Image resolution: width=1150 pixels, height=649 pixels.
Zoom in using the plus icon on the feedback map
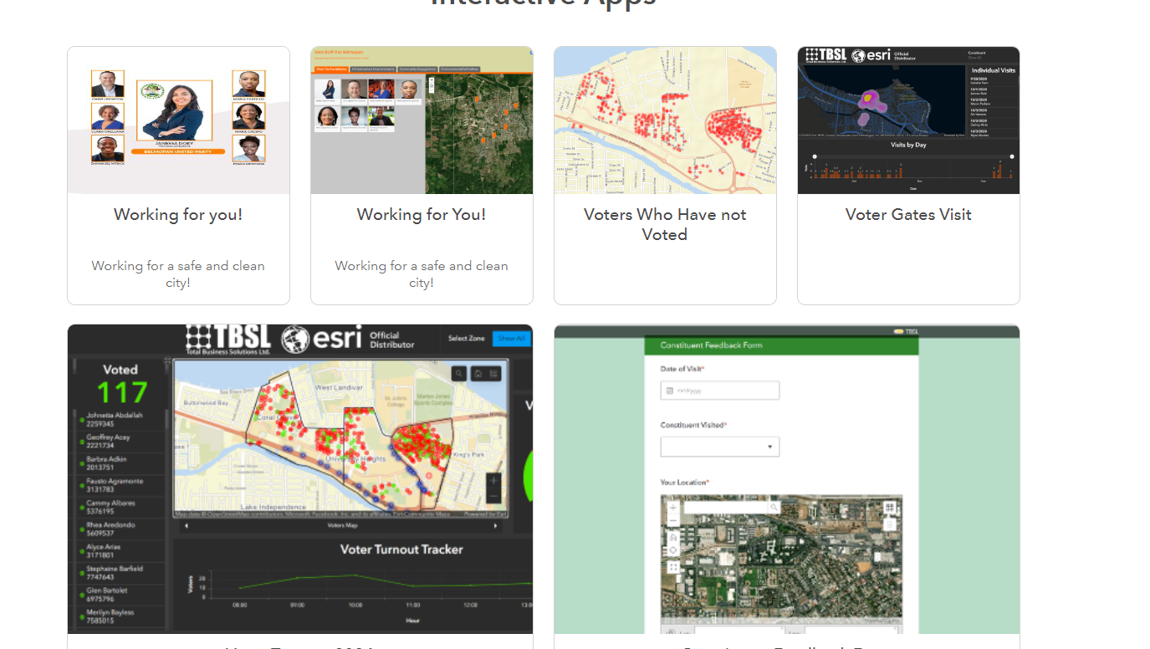[x=673, y=508]
